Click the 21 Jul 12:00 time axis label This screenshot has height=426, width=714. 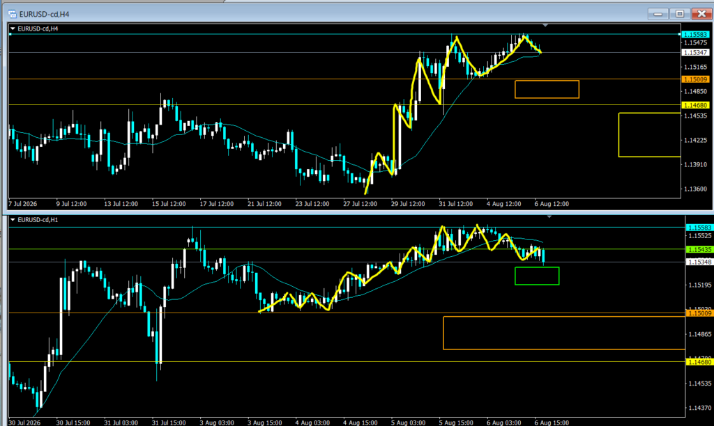pyautogui.click(x=264, y=204)
